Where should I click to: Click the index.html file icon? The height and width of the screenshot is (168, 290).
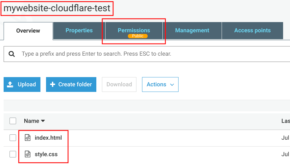[x=28, y=138]
